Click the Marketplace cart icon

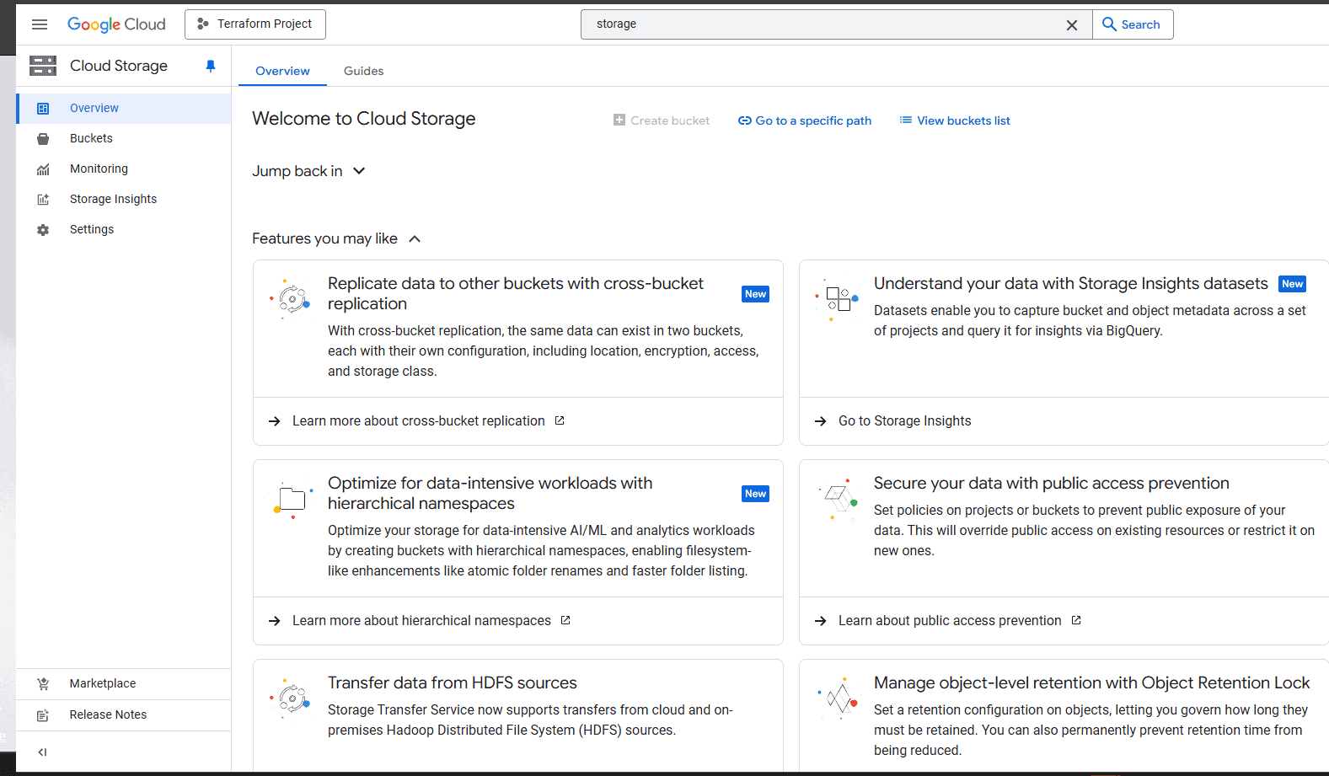tap(43, 684)
